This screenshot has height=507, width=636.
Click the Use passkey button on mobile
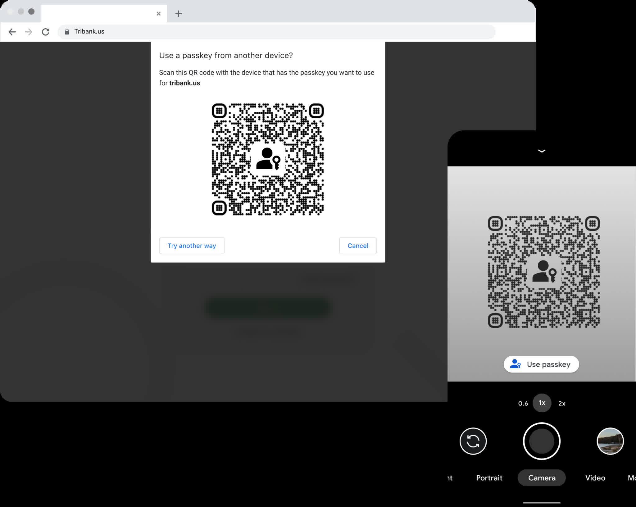click(x=541, y=364)
